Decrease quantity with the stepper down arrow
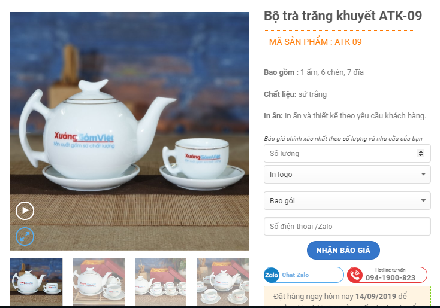440x308 pixels. click(421, 155)
